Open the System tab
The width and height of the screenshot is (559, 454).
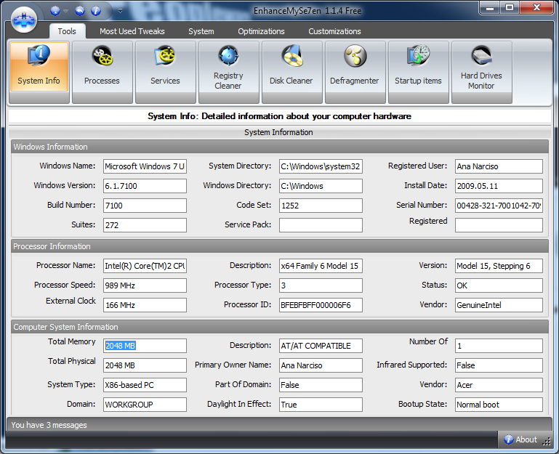(x=201, y=31)
